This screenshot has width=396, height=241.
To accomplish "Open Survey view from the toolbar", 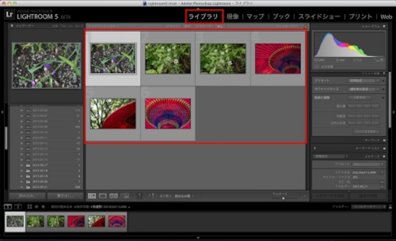I will click(x=125, y=196).
